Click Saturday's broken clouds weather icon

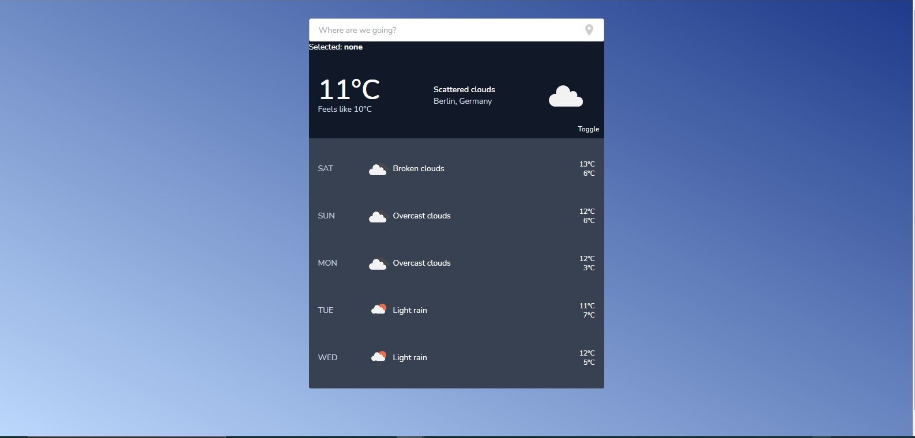click(x=378, y=169)
